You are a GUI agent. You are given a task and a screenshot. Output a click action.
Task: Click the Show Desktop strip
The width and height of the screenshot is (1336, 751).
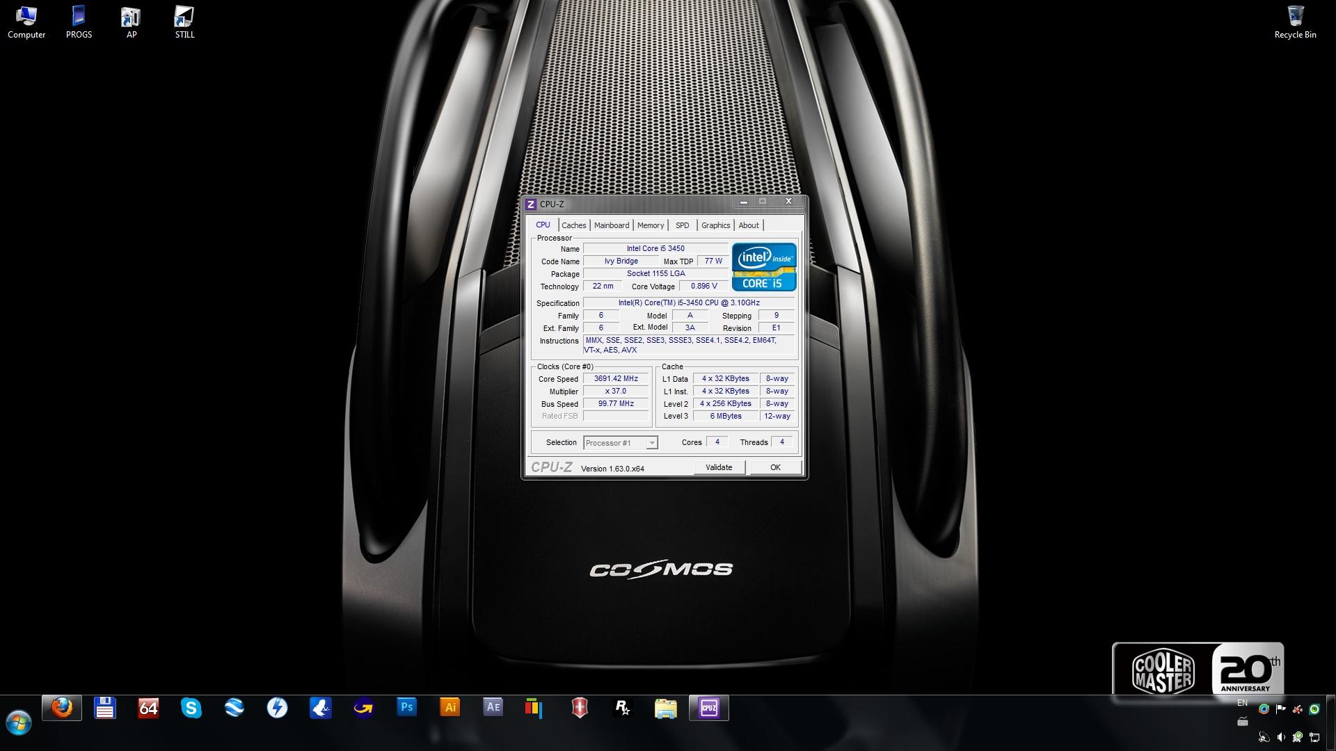click(1331, 723)
